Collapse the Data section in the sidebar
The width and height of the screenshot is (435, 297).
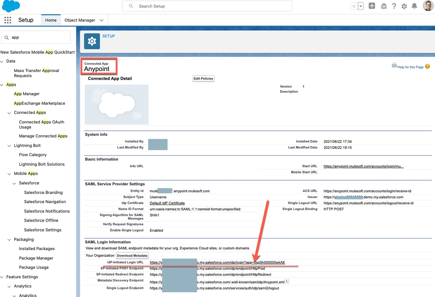2,61
